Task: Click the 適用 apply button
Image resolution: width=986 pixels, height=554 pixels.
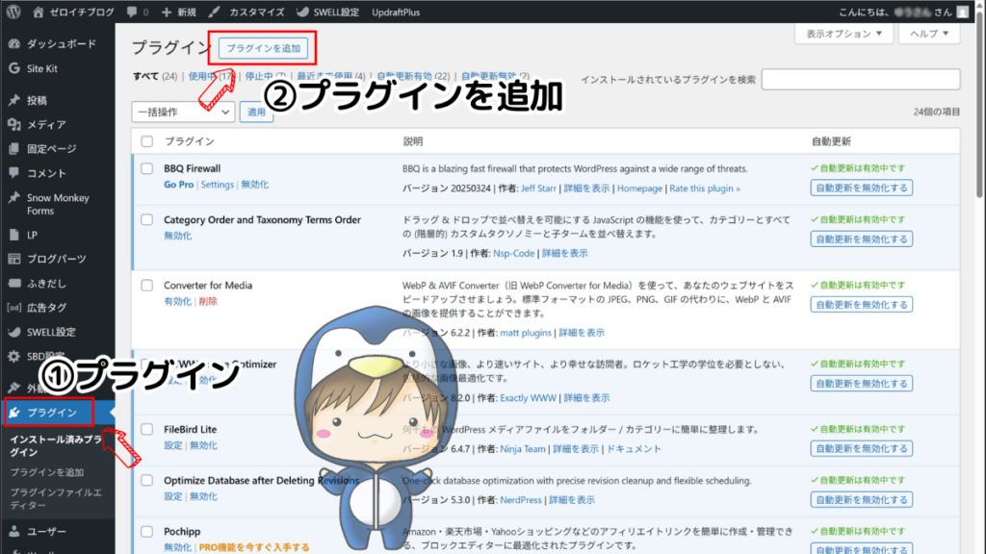Action: tap(256, 112)
